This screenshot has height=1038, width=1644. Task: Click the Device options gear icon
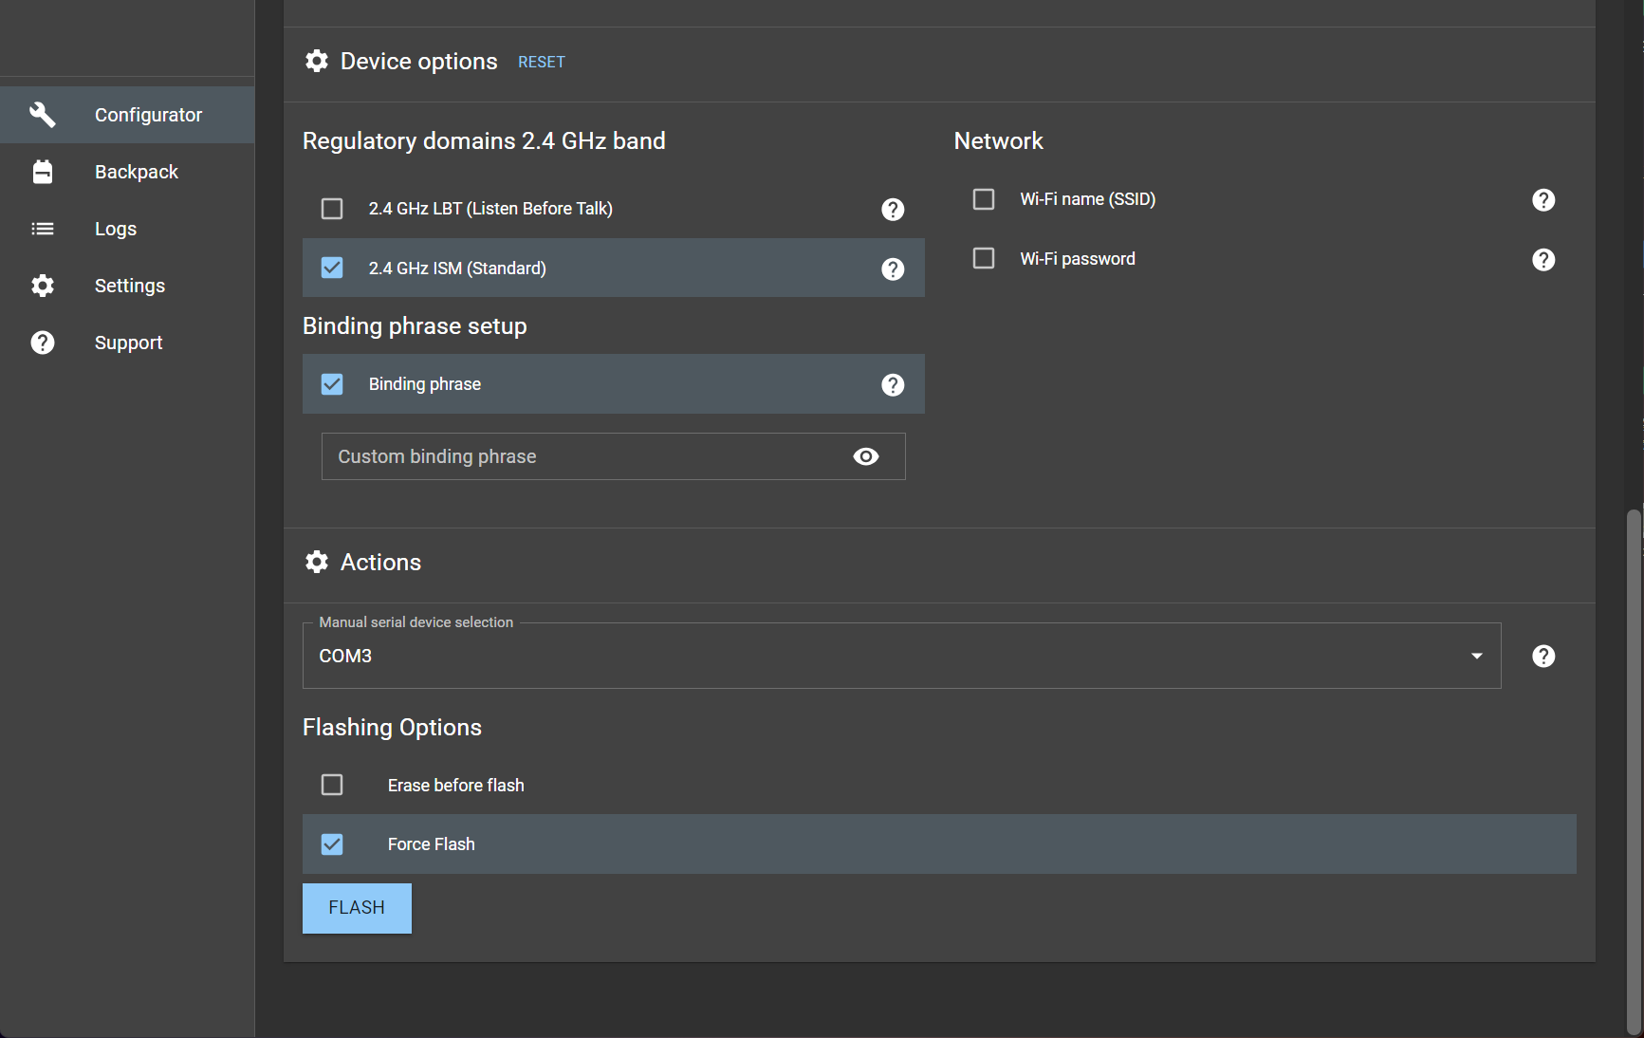point(317,61)
